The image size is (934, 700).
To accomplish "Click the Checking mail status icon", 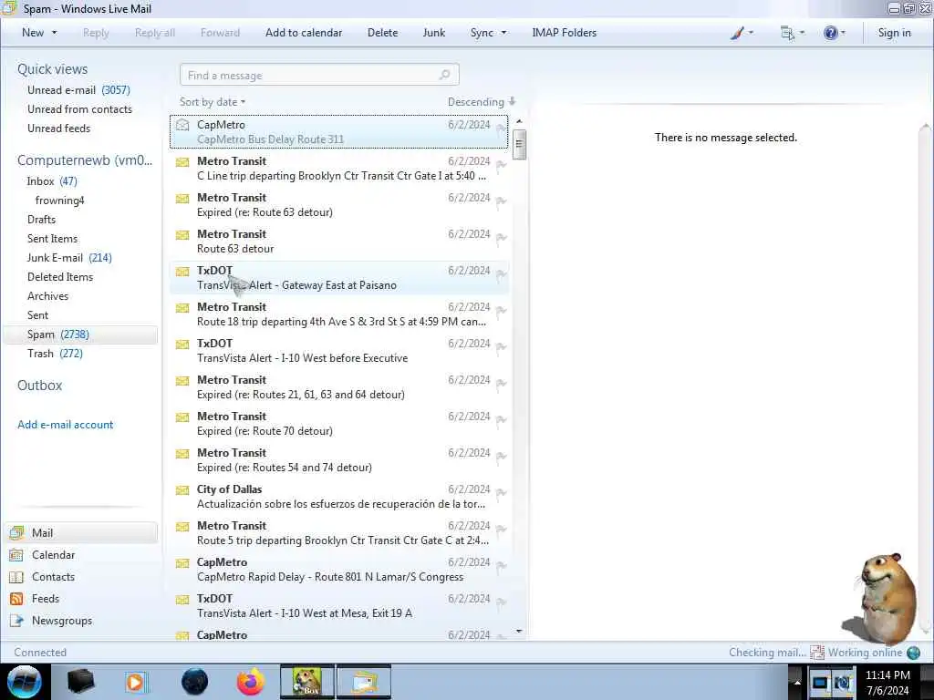I will 817,653.
